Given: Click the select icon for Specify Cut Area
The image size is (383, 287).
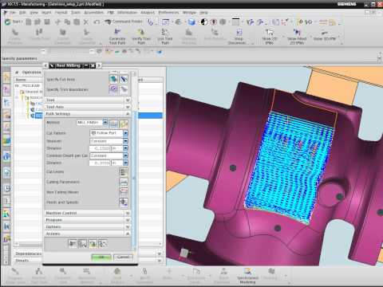Looking at the screenshot, I should 113,79.
